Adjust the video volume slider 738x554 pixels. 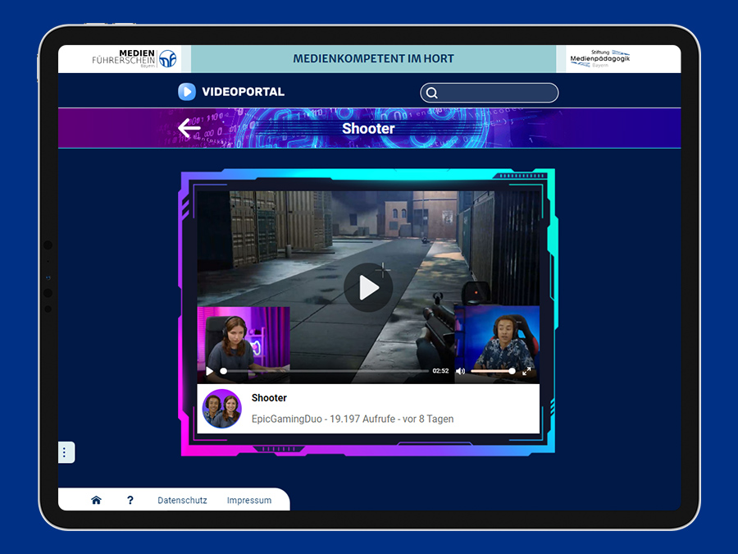pos(493,371)
